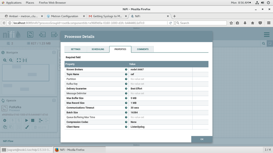Screen dimensions: 273x153
Task: Click help icon for Kafka Key property
Action: pos(126,84)
